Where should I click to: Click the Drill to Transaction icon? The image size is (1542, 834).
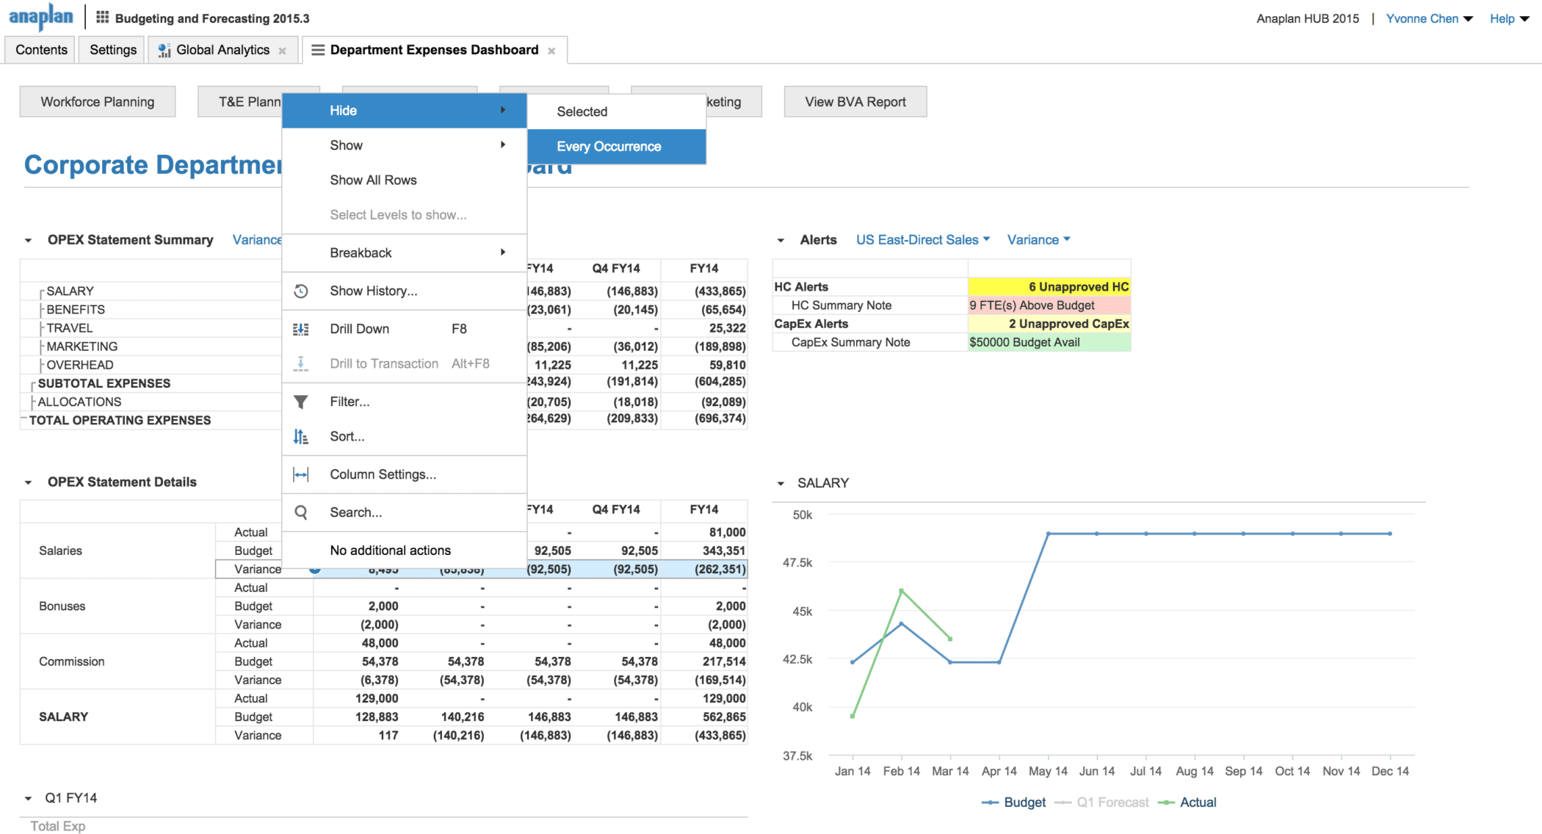coord(301,363)
